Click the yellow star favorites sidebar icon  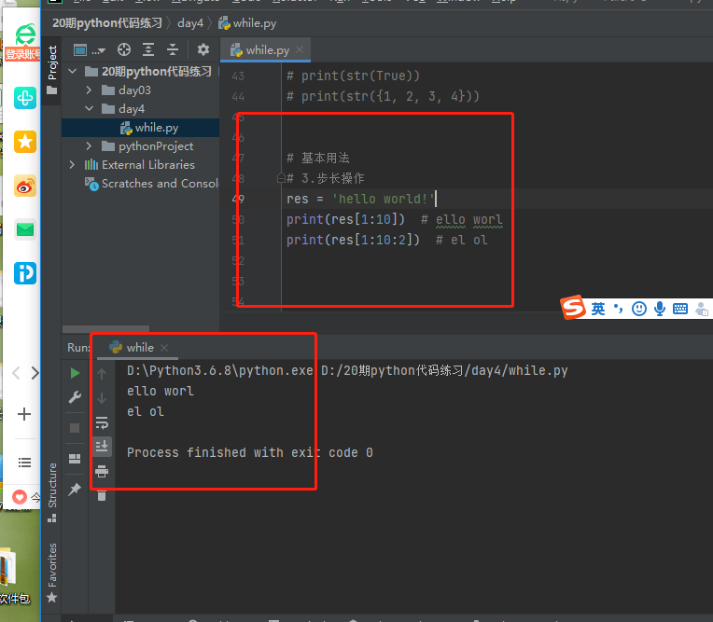[25, 142]
